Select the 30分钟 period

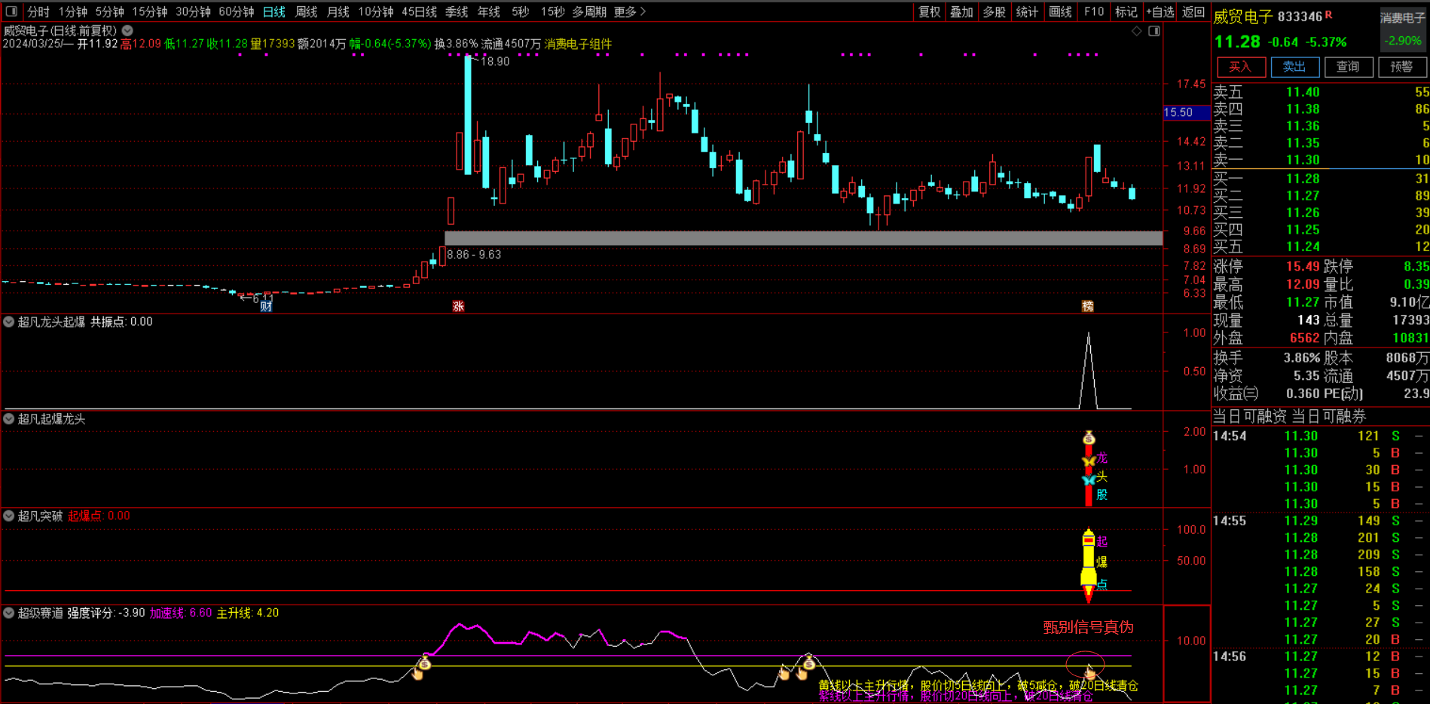click(x=194, y=12)
